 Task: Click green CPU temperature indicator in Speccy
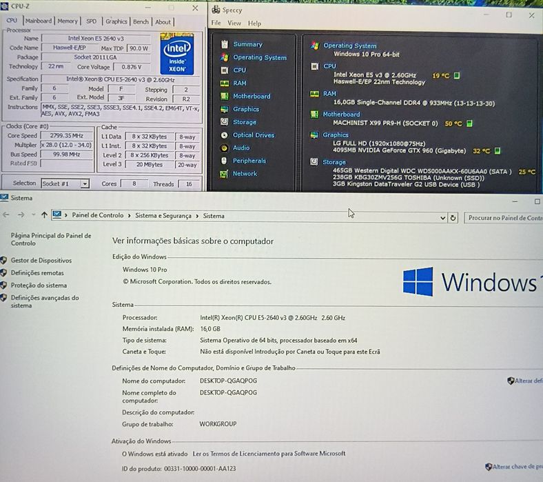pyautogui.click(x=457, y=75)
